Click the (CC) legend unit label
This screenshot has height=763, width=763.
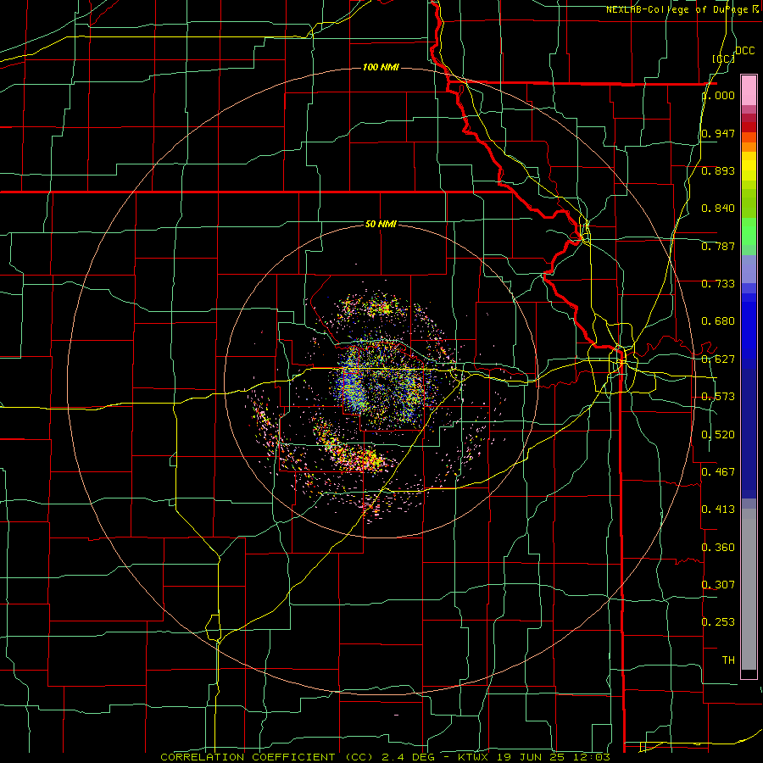point(724,58)
